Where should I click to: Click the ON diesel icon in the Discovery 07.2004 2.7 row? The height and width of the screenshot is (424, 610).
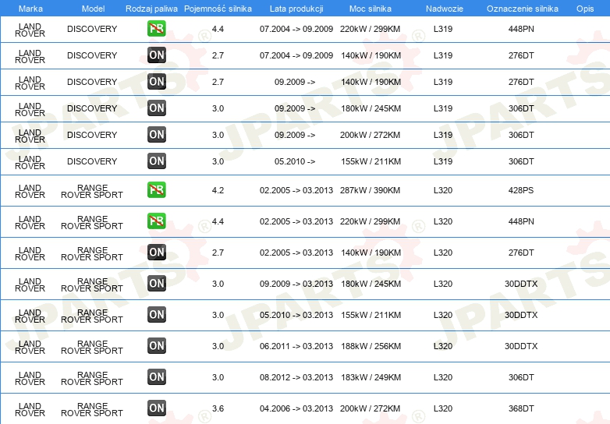pyautogui.click(x=156, y=55)
